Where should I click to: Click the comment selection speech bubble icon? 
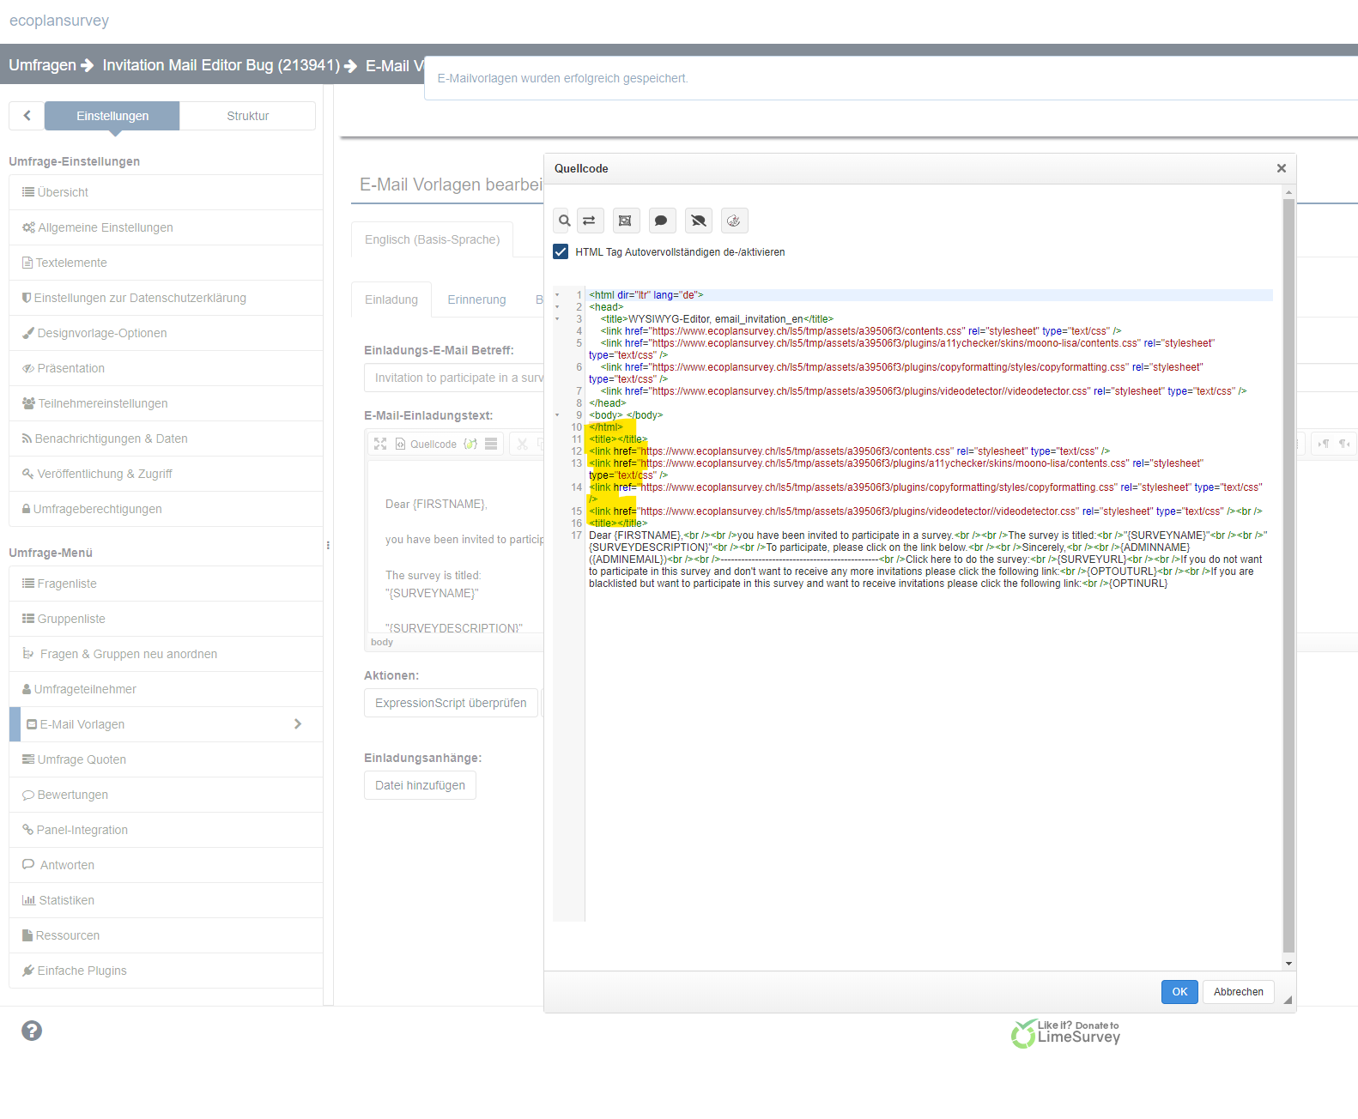tap(661, 221)
